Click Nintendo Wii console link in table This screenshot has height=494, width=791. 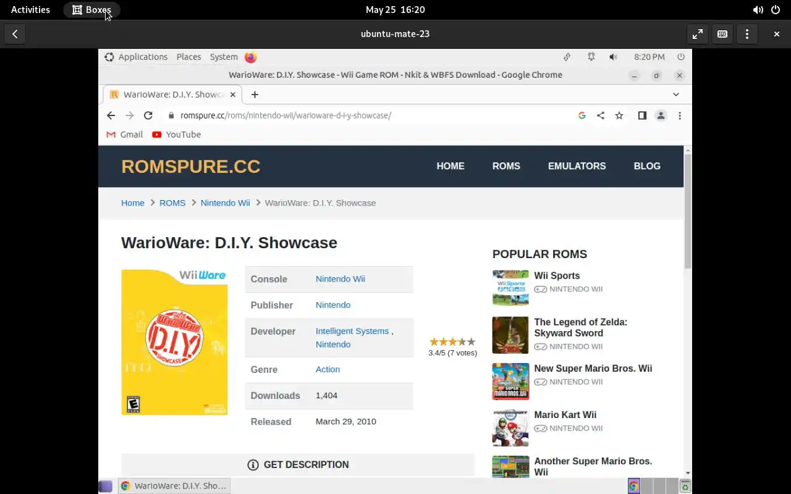[341, 279]
